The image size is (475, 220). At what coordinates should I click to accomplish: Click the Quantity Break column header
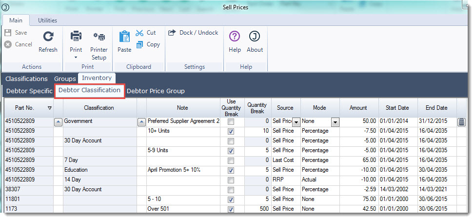(x=257, y=108)
